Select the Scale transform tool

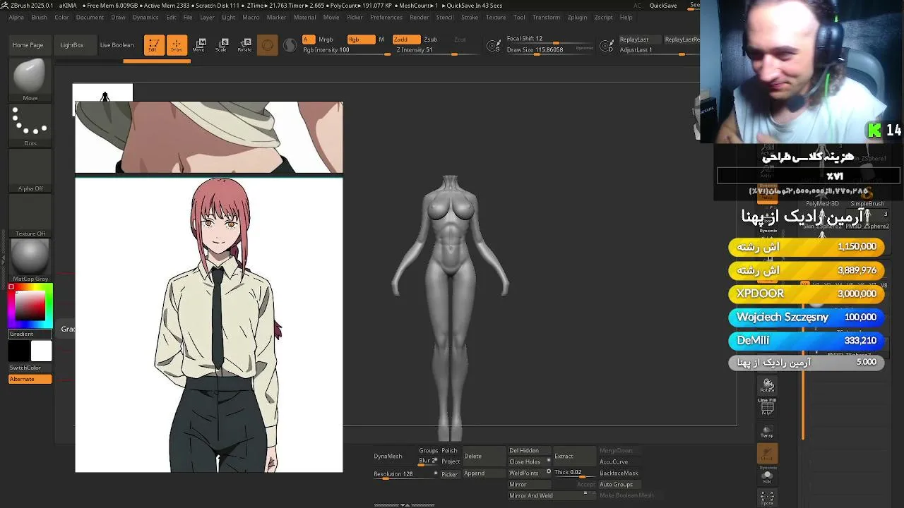click(222, 45)
